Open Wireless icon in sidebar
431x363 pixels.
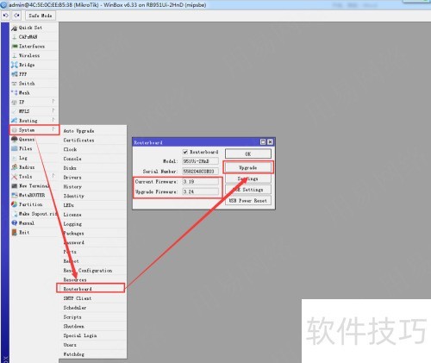[15, 55]
